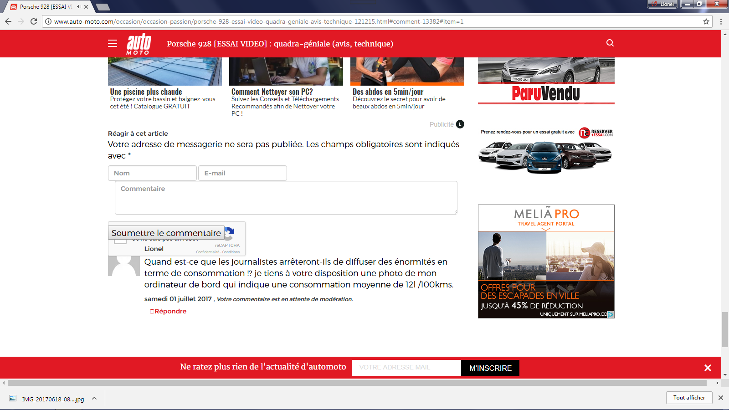Bookmark the page with the star icon
The width and height of the screenshot is (729, 410).
706,21
